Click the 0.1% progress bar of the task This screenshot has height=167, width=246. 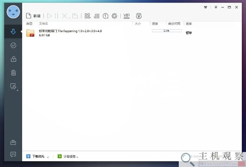(x=167, y=31)
